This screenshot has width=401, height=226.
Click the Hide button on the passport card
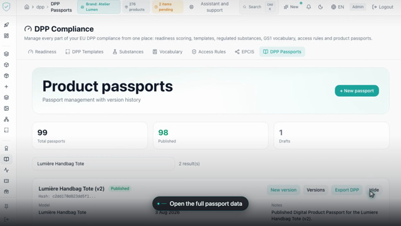pyautogui.click(x=374, y=190)
